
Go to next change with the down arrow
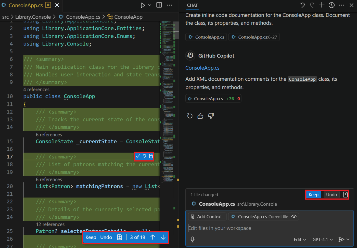(163, 237)
